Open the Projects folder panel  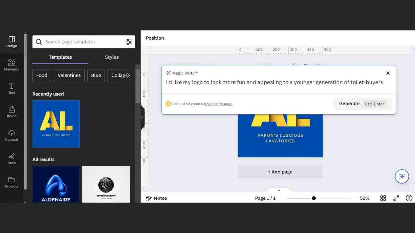tap(11, 182)
